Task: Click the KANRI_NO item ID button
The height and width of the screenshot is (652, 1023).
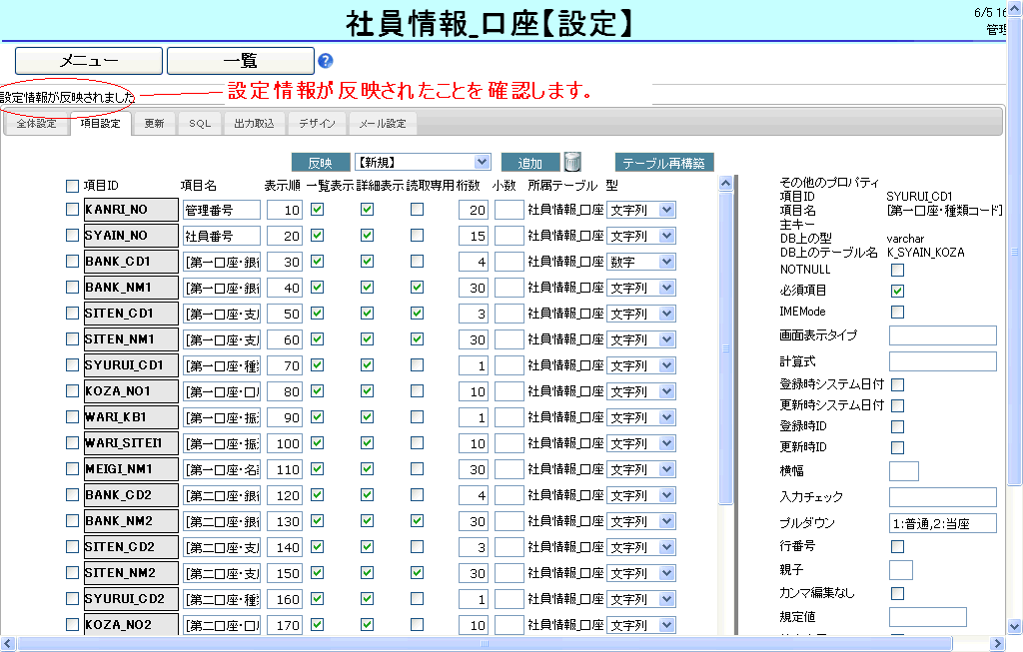Action: tap(131, 210)
